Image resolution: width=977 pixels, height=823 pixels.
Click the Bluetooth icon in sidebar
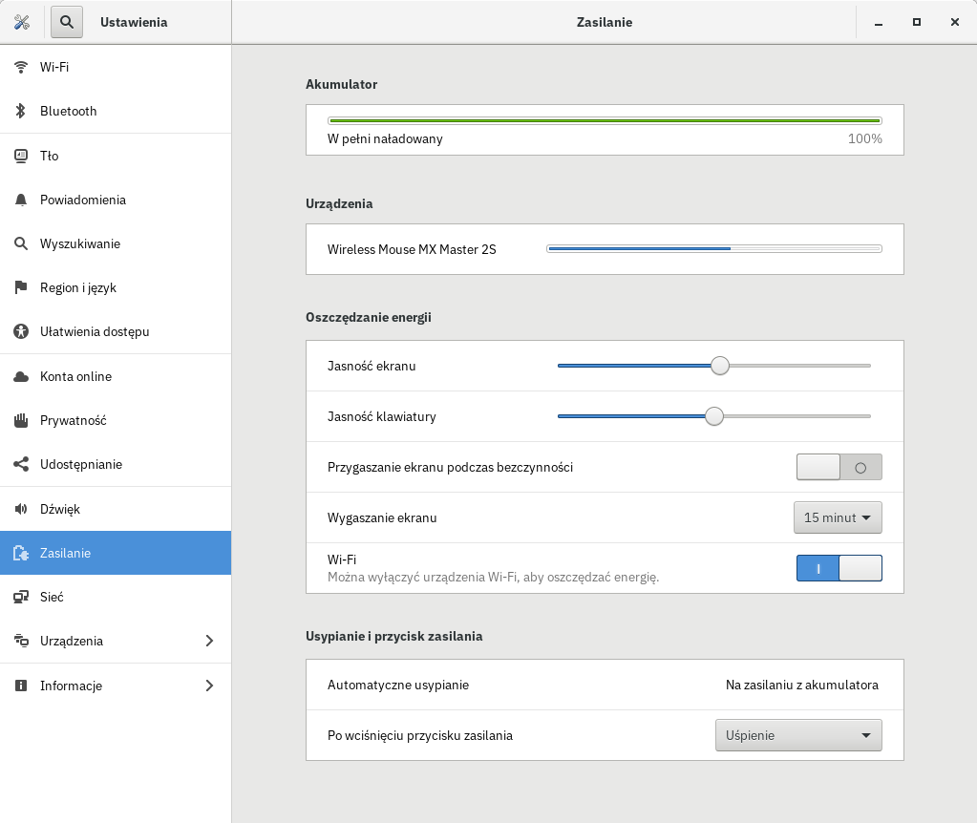(x=21, y=111)
